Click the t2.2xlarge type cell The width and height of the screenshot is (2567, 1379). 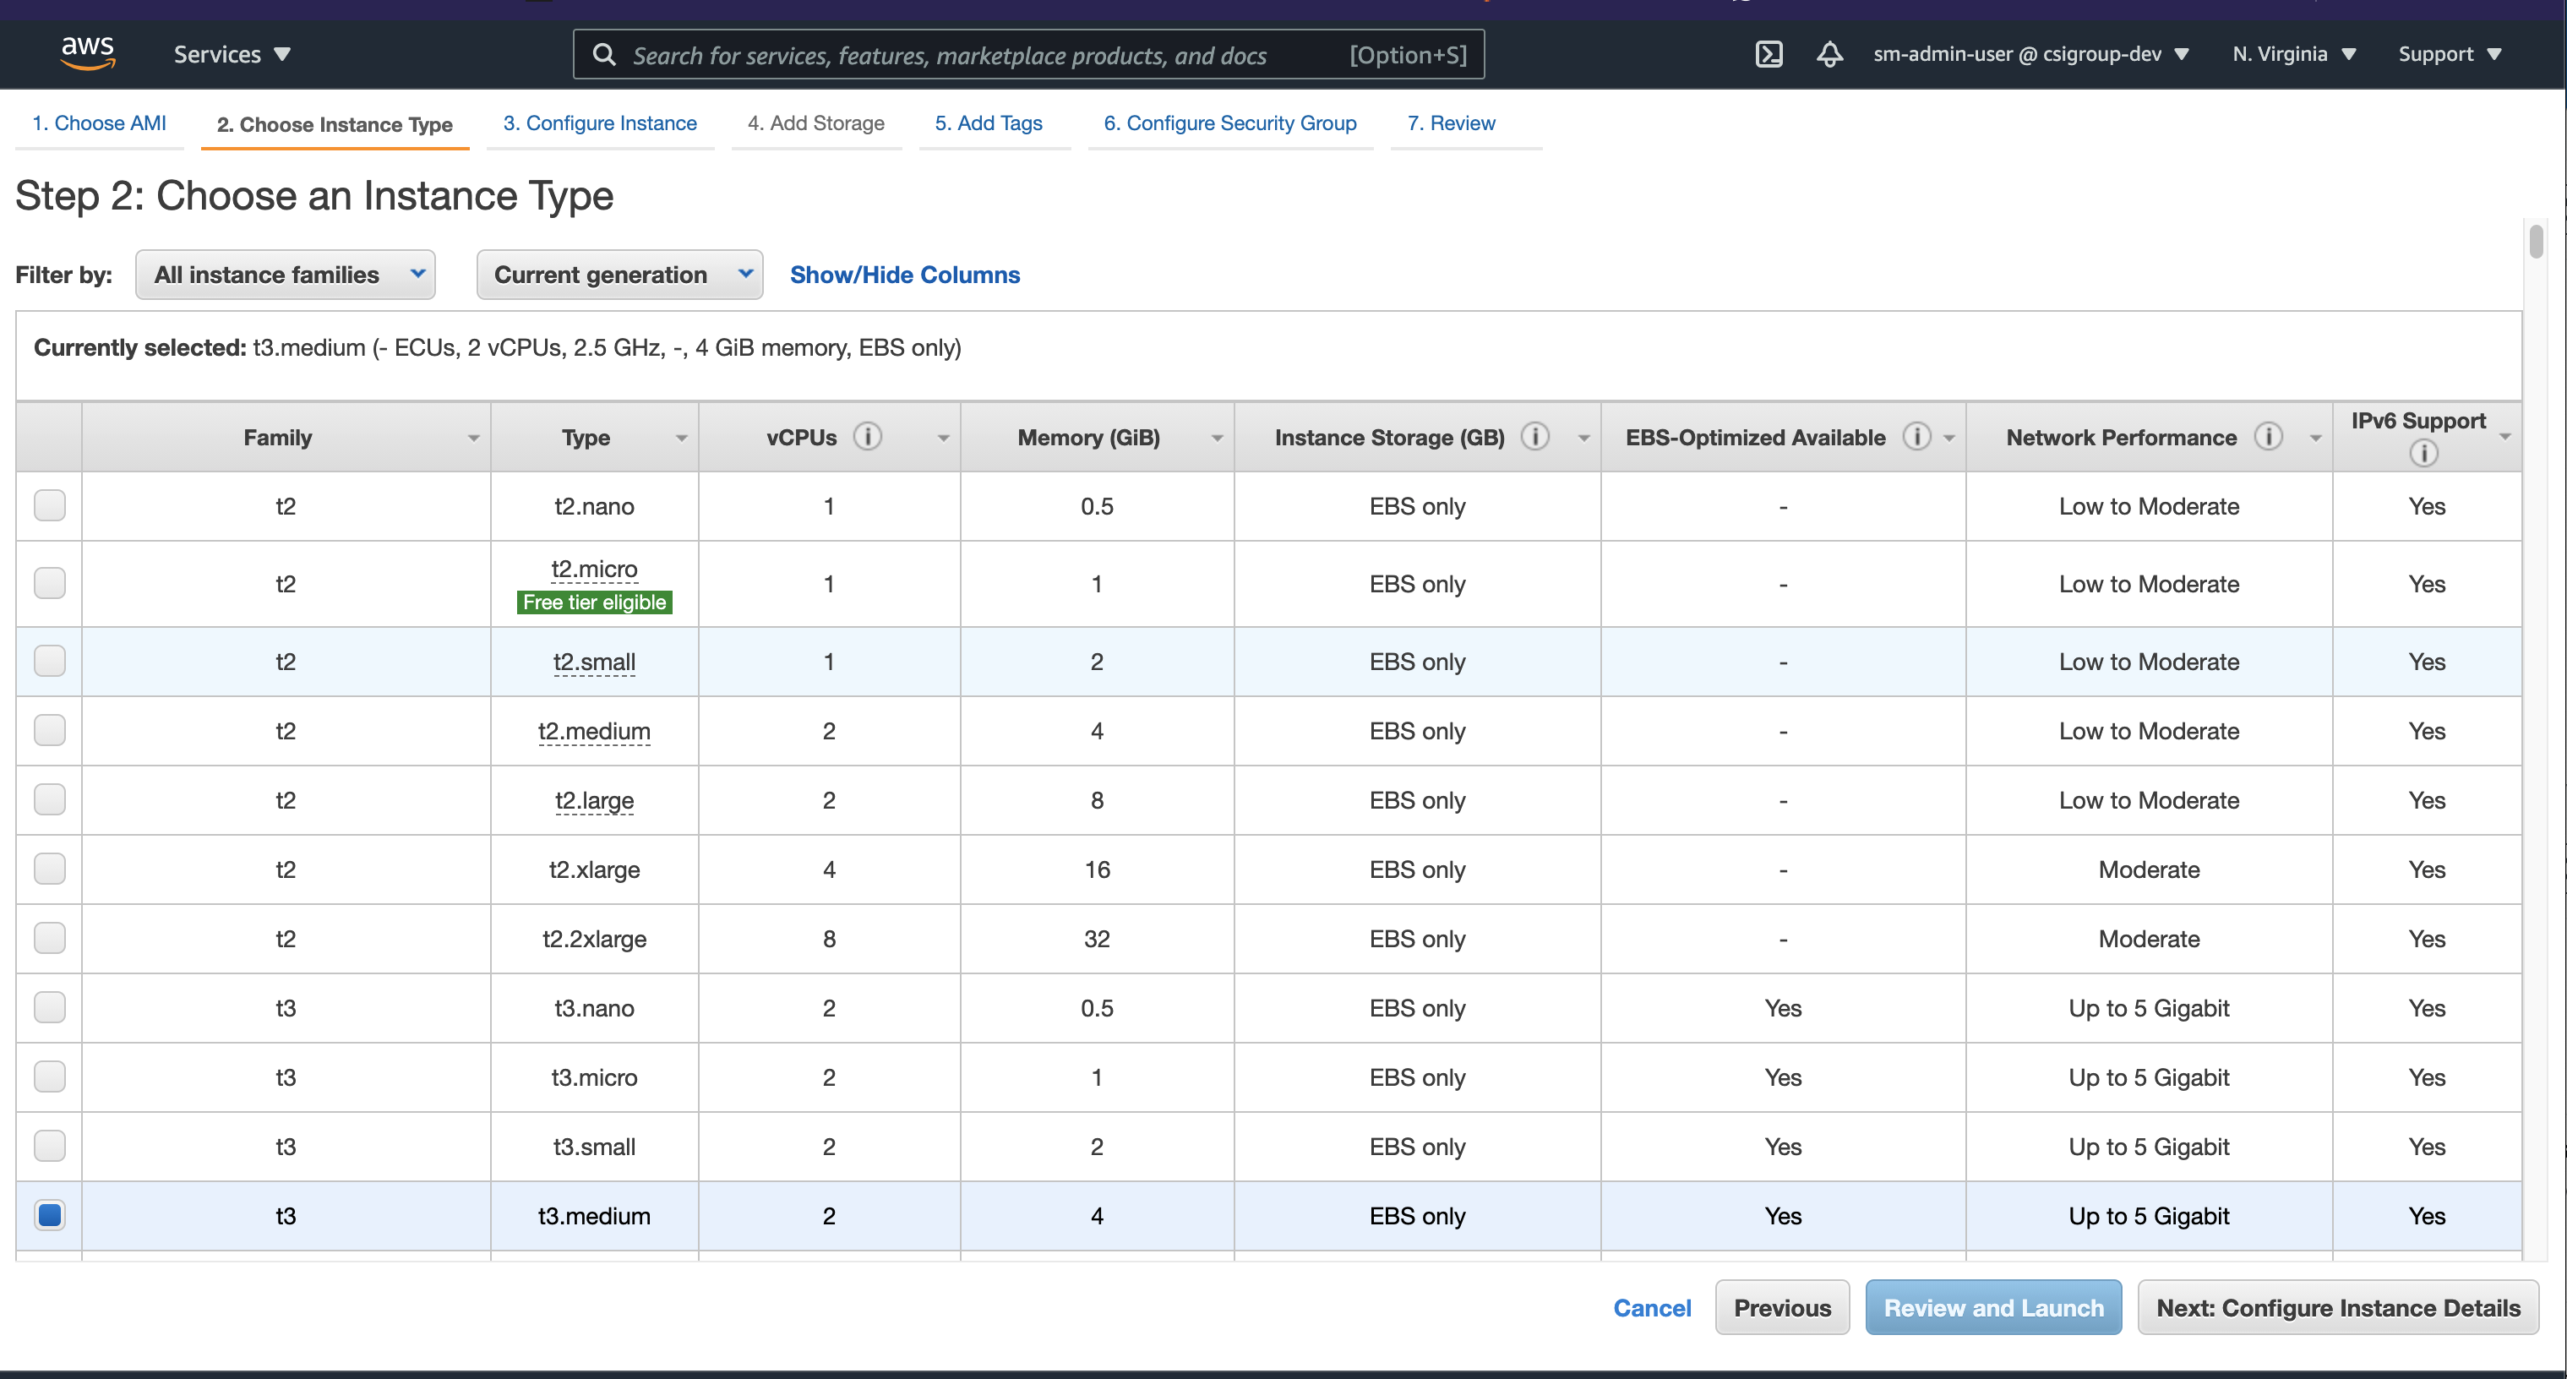(x=594, y=939)
